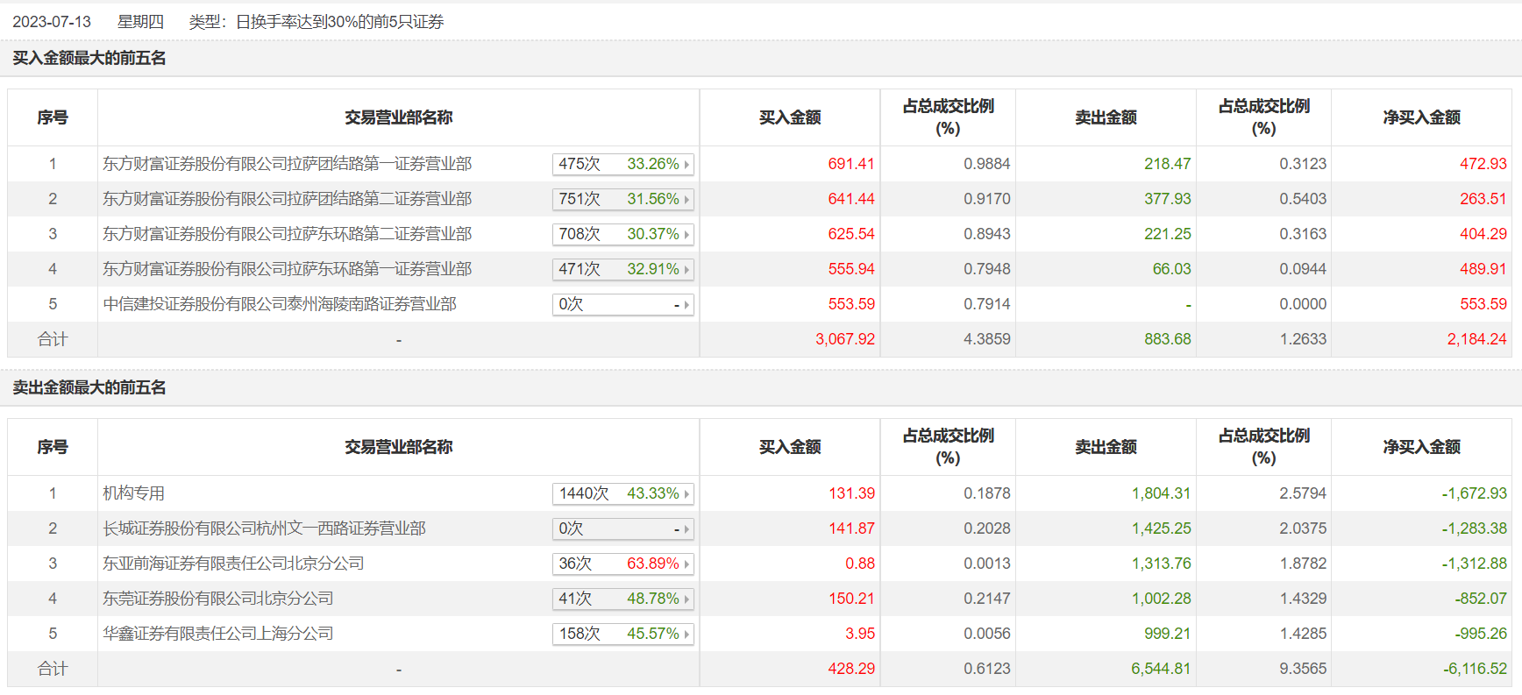Click 东方财富证券拉萨东环路第二证券营业部 name
The image size is (1522, 695).
(x=287, y=234)
